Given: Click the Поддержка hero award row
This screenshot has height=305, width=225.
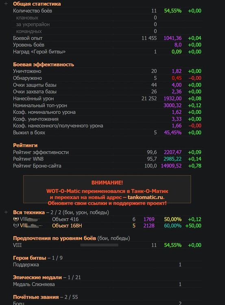Looking at the screenshot, I should (107, 265).
